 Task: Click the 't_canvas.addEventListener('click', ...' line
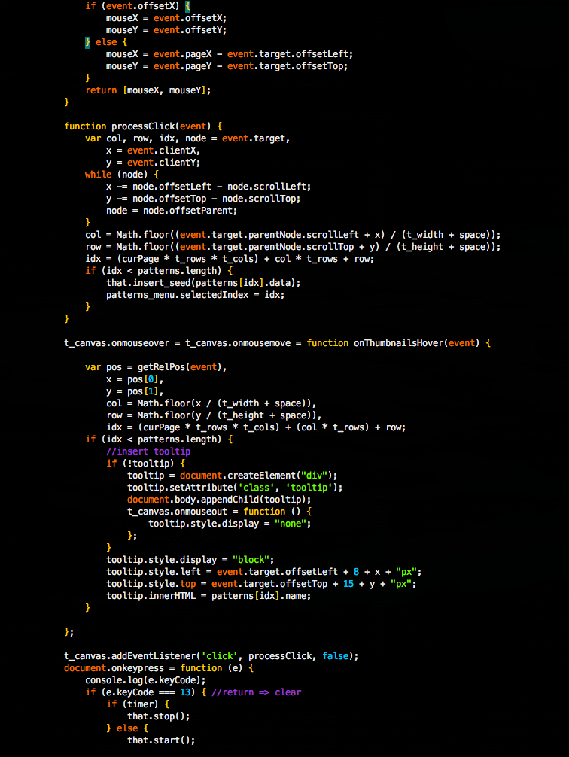pyautogui.click(x=211, y=656)
